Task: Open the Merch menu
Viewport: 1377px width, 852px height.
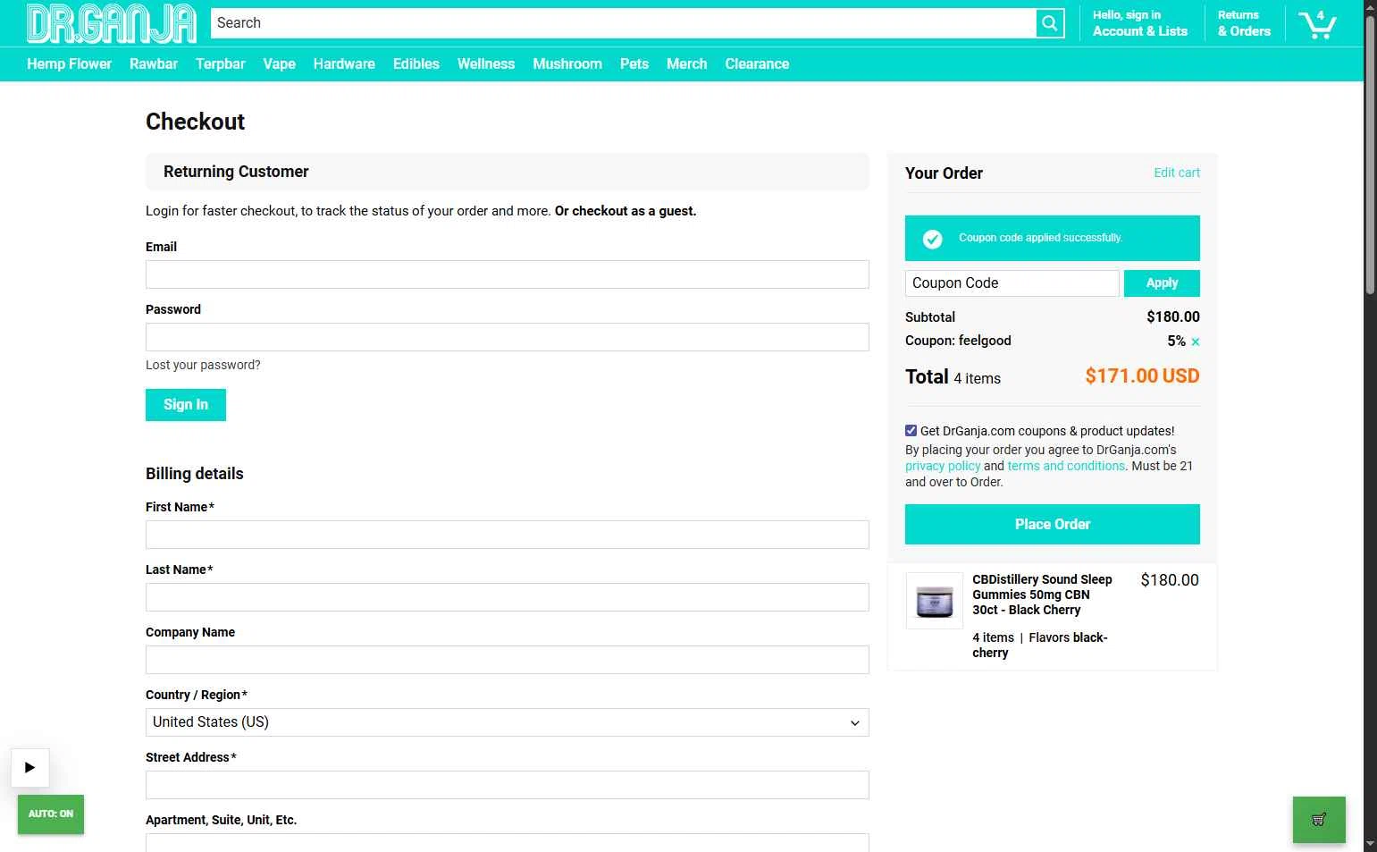Action: pyautogui.click(x=686, y=64)
